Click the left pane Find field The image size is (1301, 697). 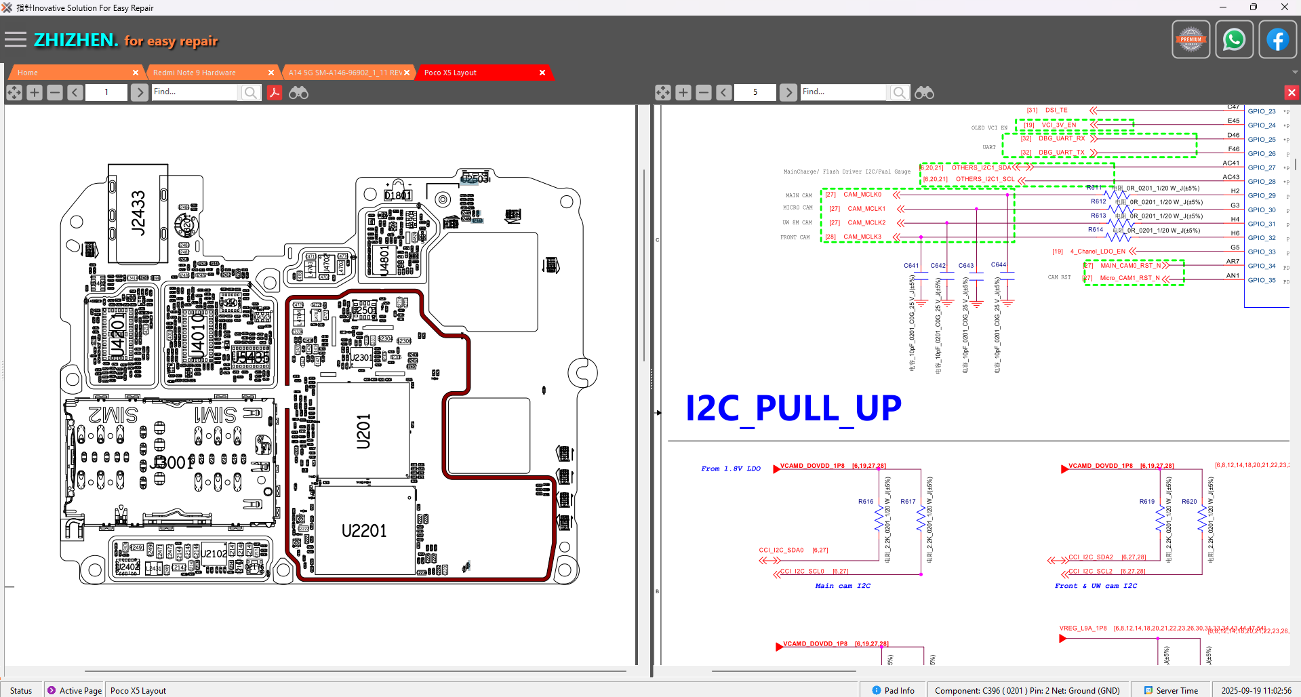[x=195, y=92]
